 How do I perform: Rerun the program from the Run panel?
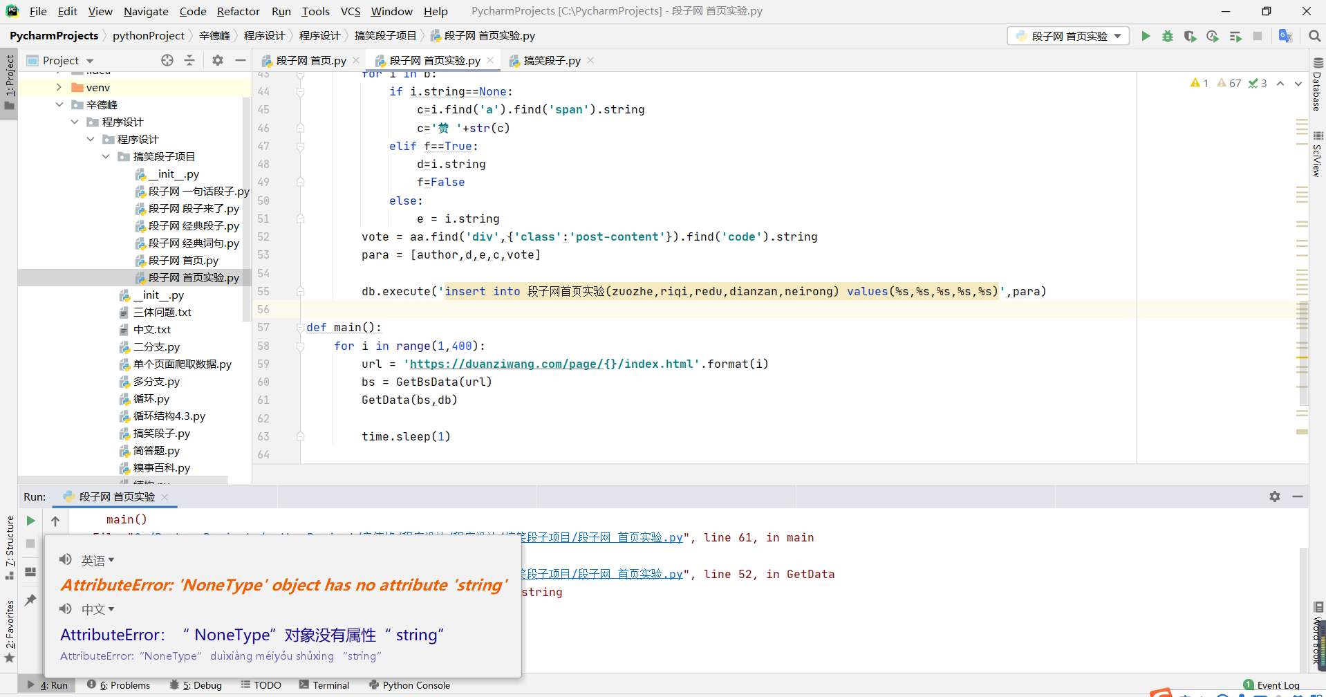(x=30, y=521)
